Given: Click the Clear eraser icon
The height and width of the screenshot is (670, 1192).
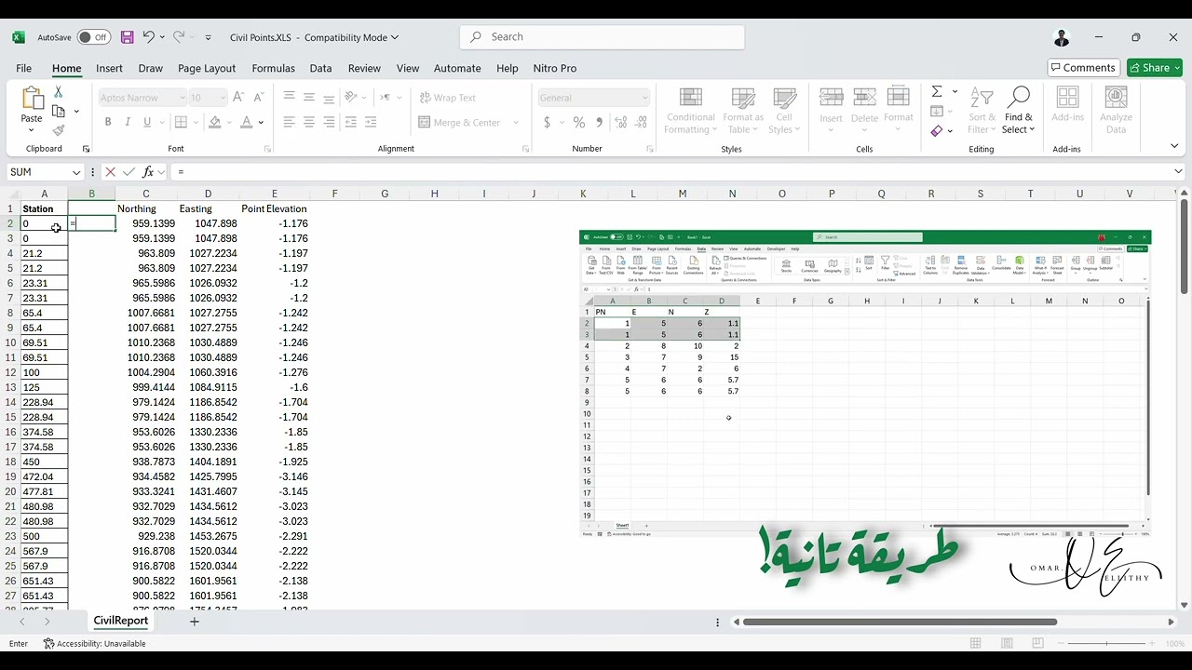Looking at the screenshot, I should (937, 130).
